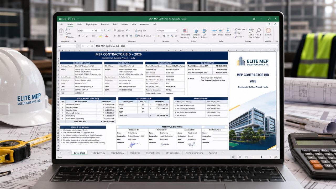Open the Data ribbon tab

[x=115, y=24]
